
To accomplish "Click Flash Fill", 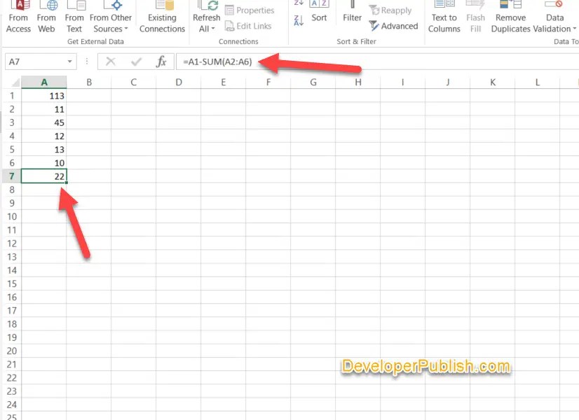I will [475, 17].
